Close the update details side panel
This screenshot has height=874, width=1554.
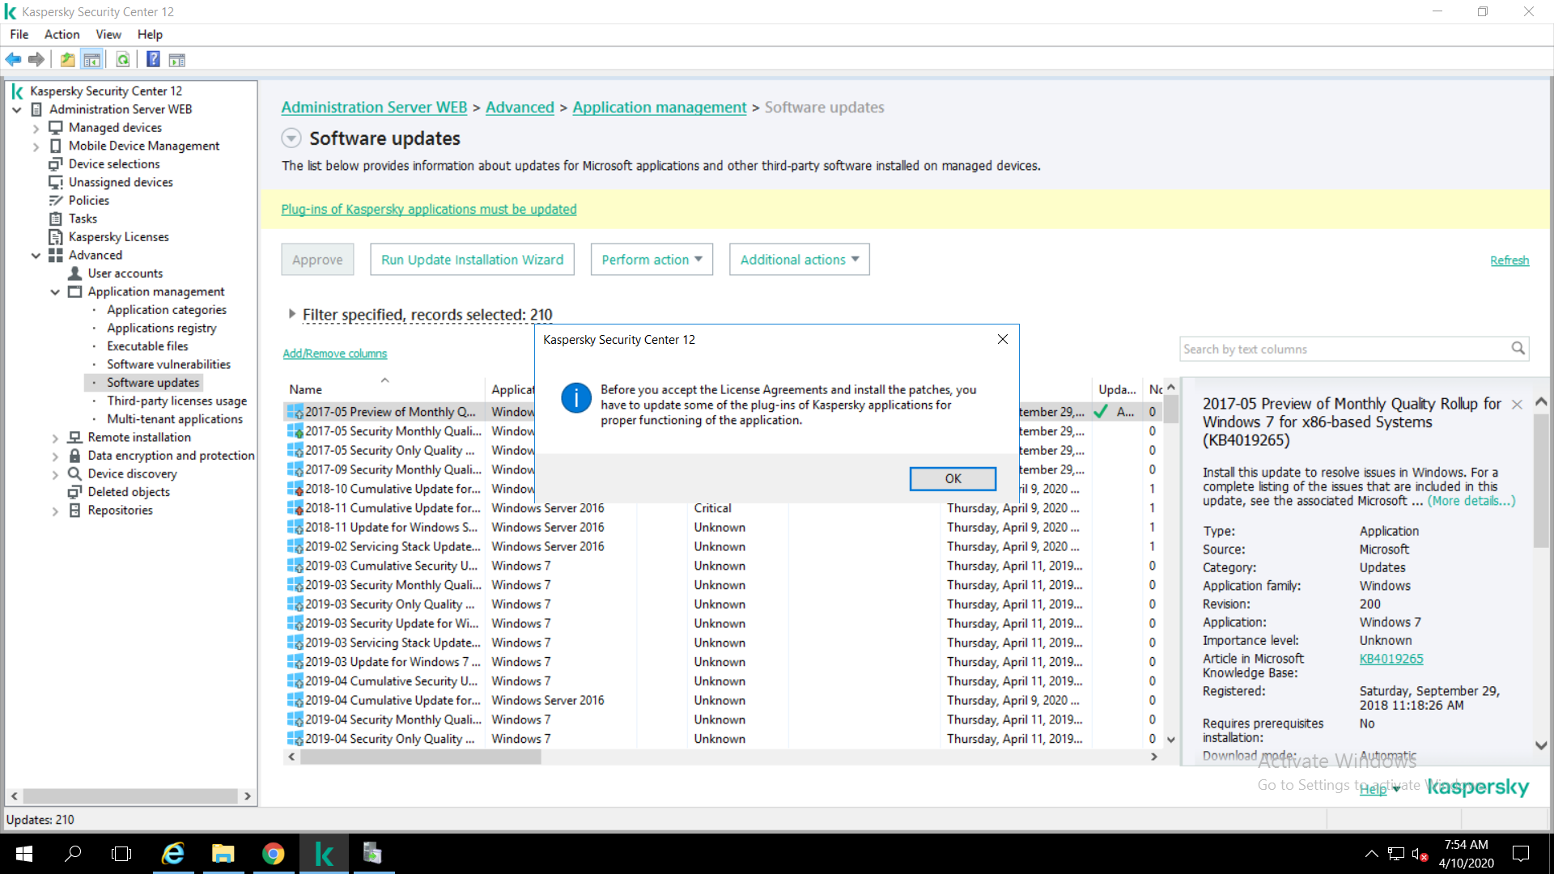(x=1517, y=404)
